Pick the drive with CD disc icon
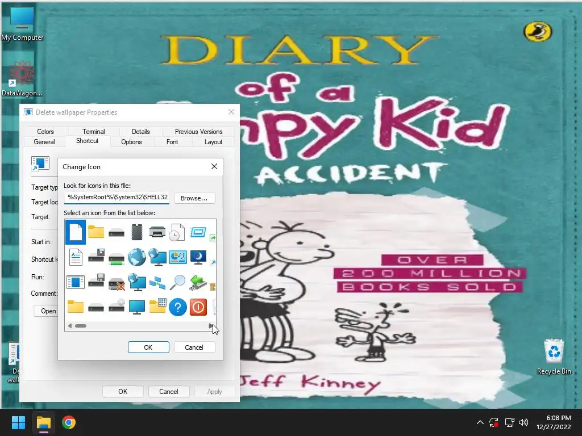Screen dimensions: 582x436 (x=117, y=306)
